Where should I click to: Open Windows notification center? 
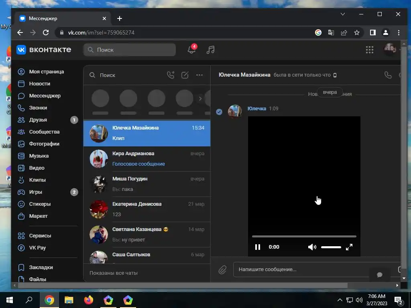click(399, 300)
